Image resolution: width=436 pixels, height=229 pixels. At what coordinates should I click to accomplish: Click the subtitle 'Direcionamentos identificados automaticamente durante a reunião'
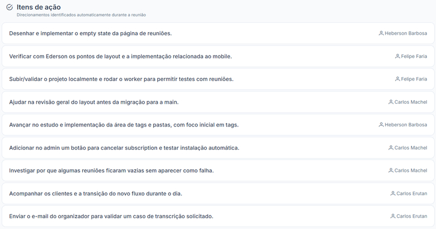tap(81, 15)
